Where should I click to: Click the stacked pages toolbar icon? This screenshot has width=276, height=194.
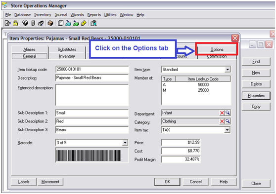click(x=60, y=23)
